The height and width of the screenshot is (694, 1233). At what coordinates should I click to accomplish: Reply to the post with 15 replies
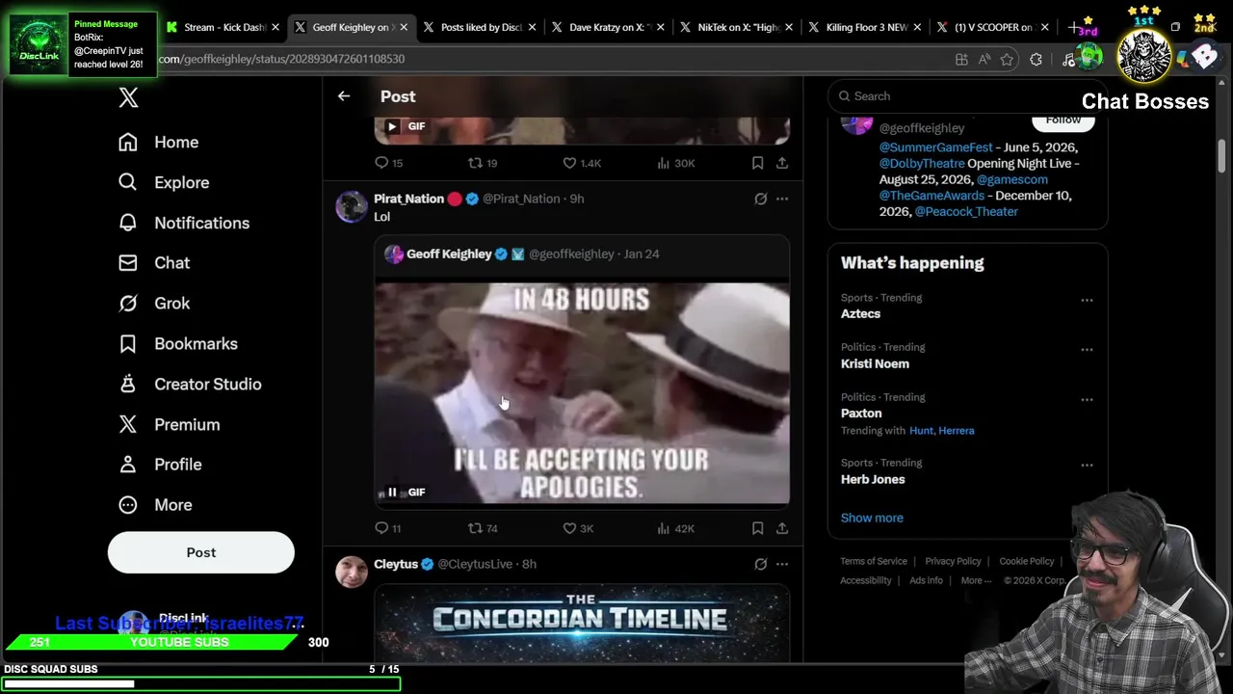click(389, 163)
